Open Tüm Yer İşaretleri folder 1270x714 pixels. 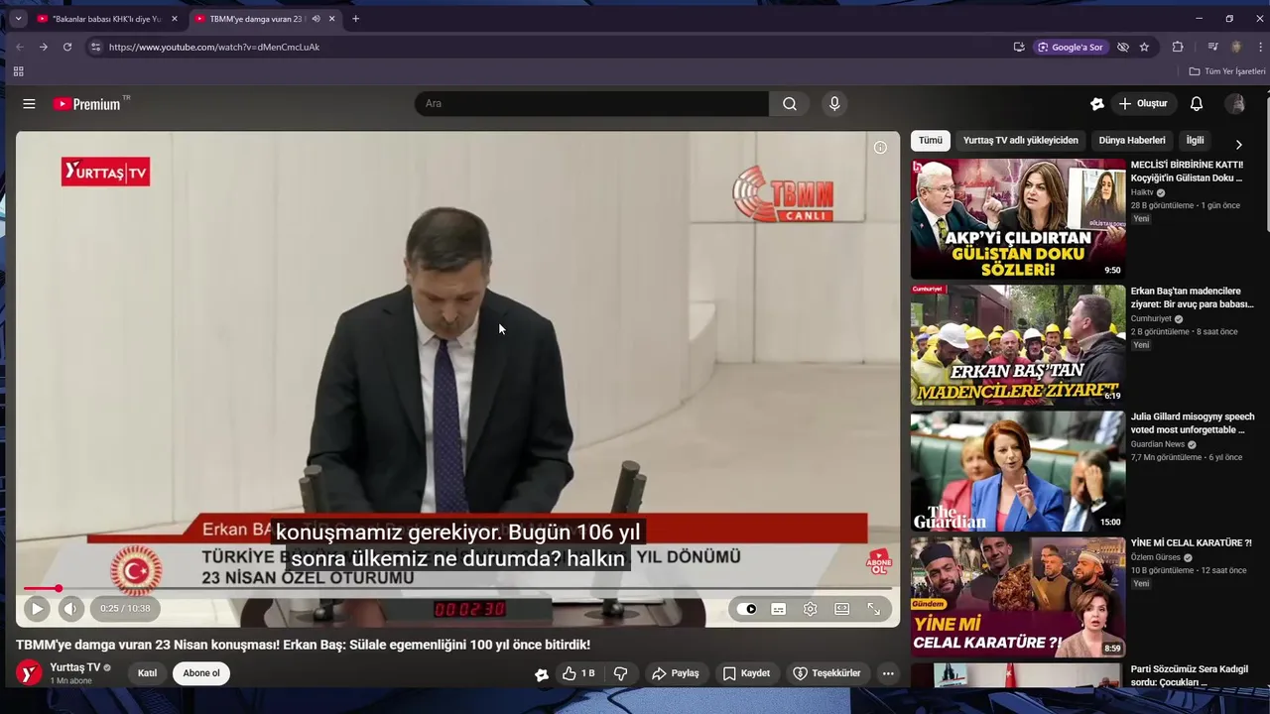tap(1227, 71)
